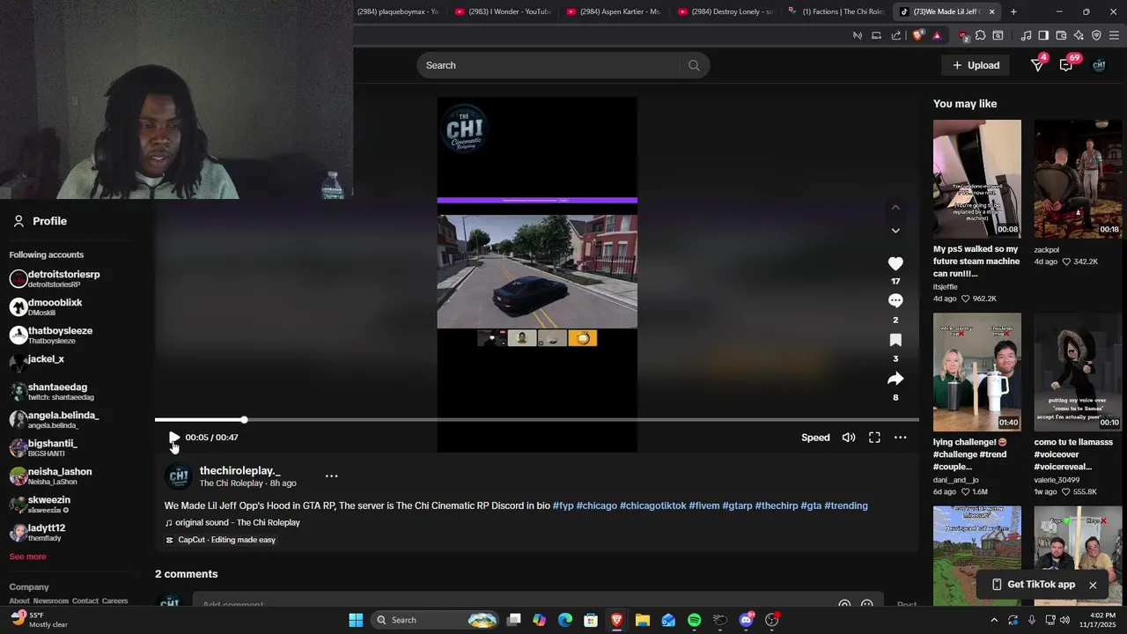Open the Brave hamburger main menu
This screenshot has height=634, width=1127.
pyautogui.click(x=1114, y=35)
